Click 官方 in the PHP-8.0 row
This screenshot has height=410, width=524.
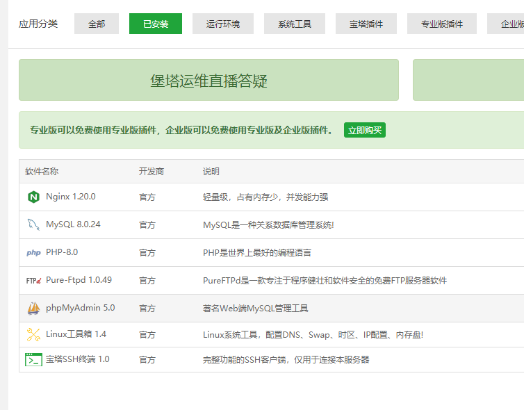(147, 253)
